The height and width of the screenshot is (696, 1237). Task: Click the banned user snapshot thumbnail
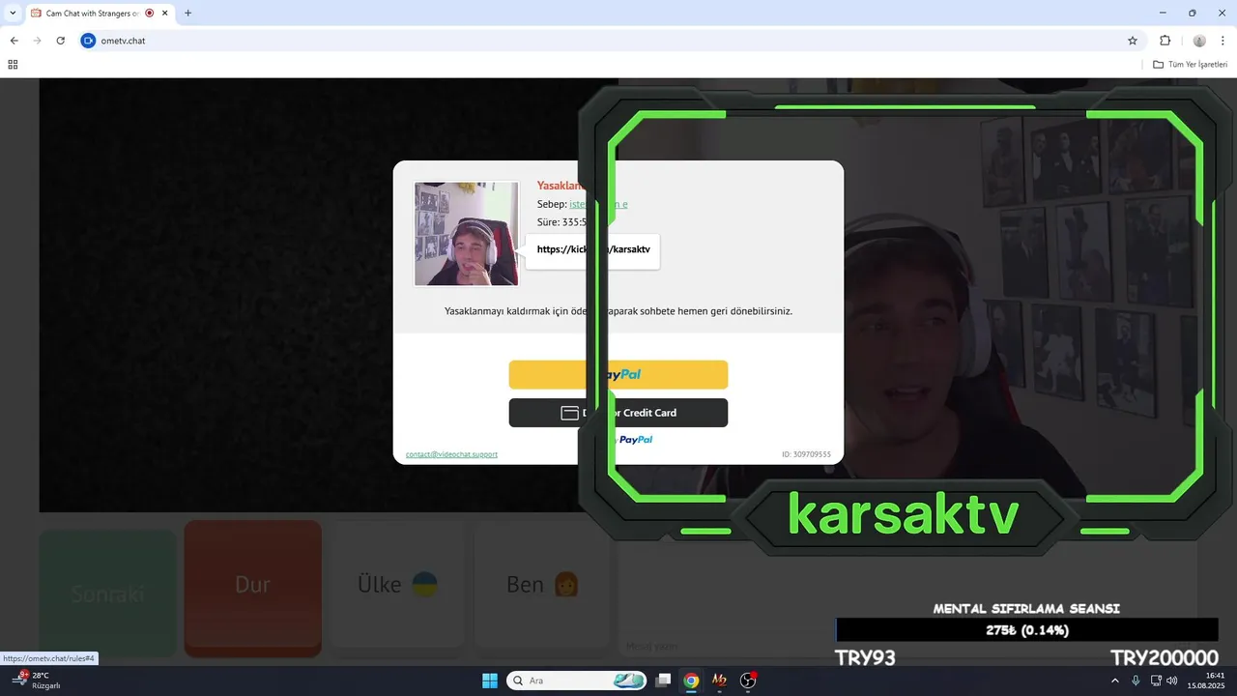467,234
